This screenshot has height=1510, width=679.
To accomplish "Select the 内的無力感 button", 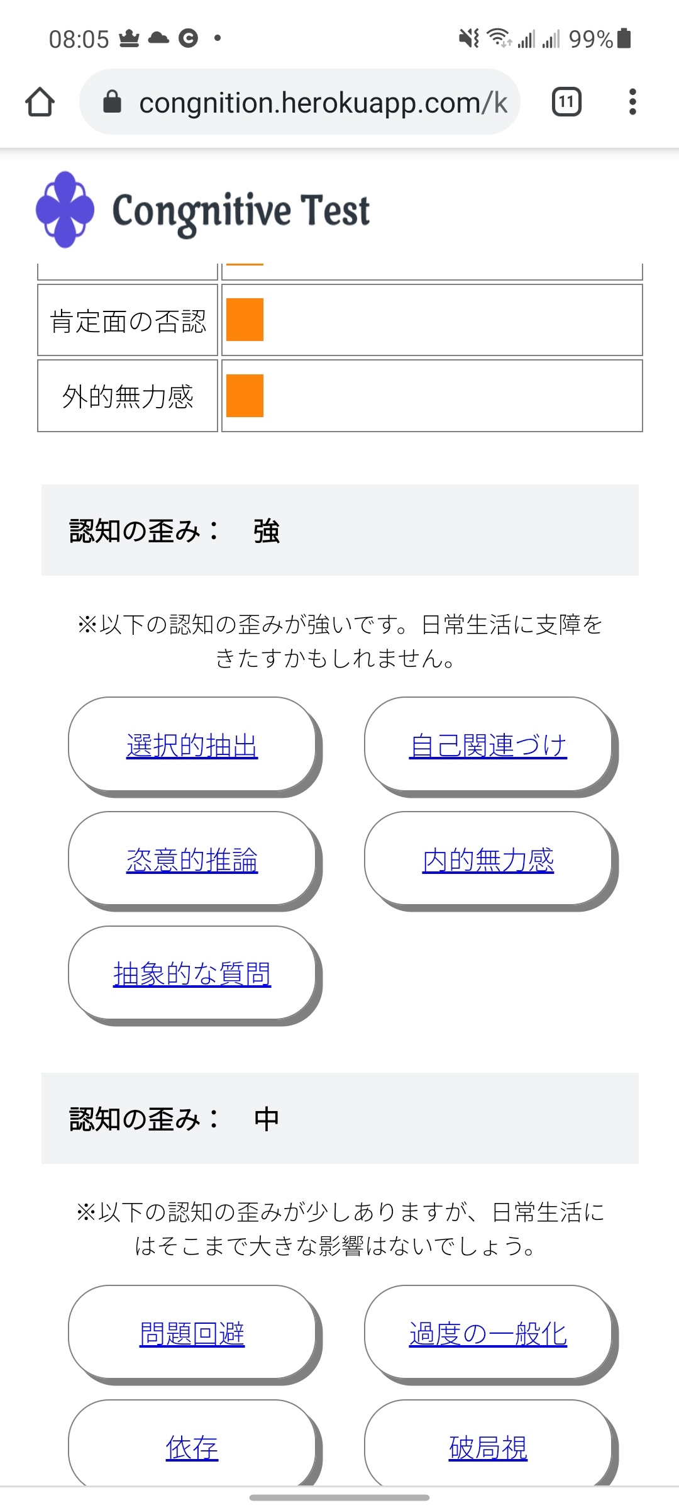I will pyautogui.click(x=488, y=859).
